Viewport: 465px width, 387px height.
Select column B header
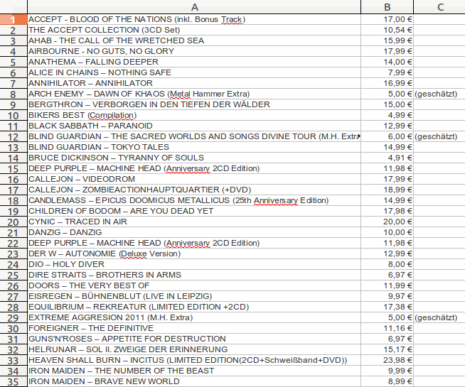coord(387,7)
